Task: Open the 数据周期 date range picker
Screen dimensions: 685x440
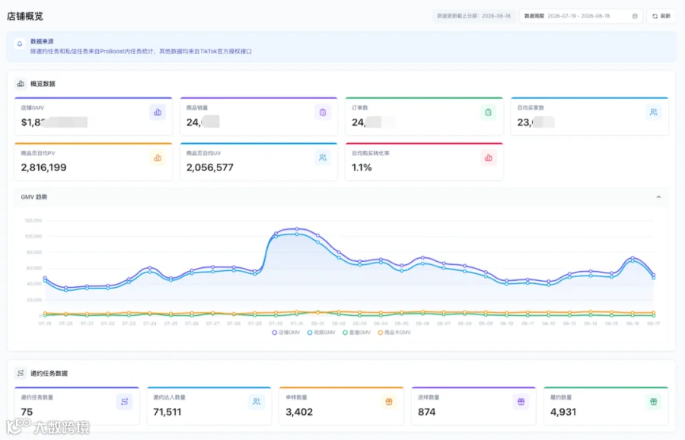Action: [x=581, y=16]
